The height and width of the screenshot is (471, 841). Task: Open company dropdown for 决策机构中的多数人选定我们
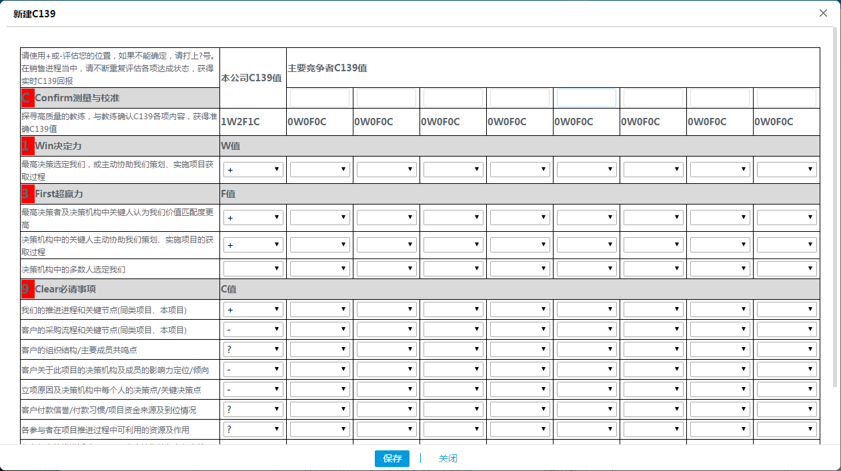[x=253, y=269]
